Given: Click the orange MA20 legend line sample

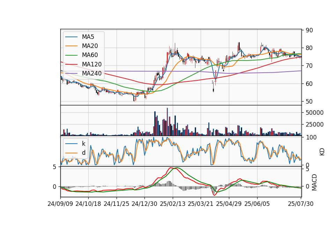Looking at the screenshot, I should (71, 46).
